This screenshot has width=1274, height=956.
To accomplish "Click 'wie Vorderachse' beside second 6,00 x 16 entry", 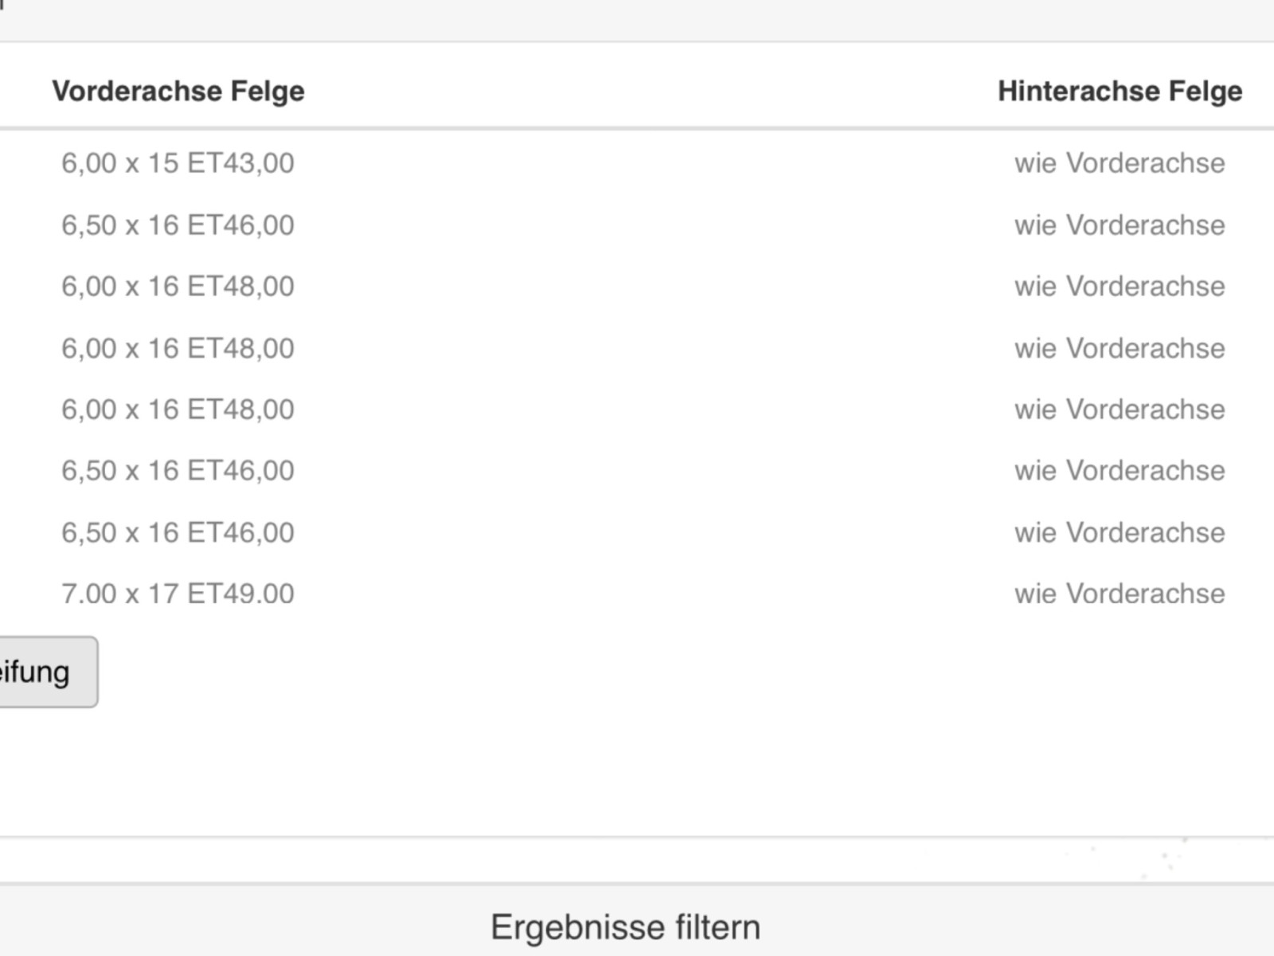I will (1119, 348).
